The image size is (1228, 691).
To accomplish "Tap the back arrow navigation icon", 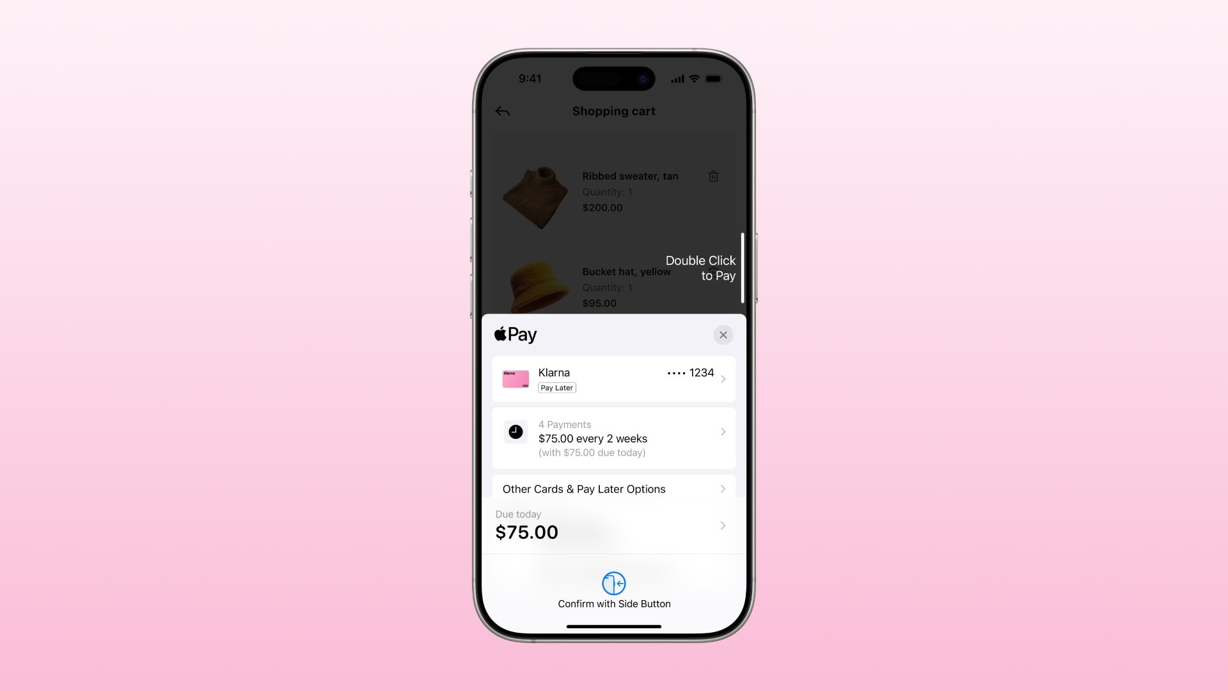I will click(x=503, y=111).
